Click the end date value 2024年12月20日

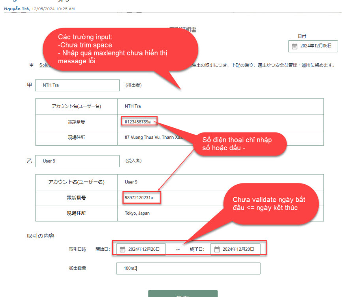(238, 249)
